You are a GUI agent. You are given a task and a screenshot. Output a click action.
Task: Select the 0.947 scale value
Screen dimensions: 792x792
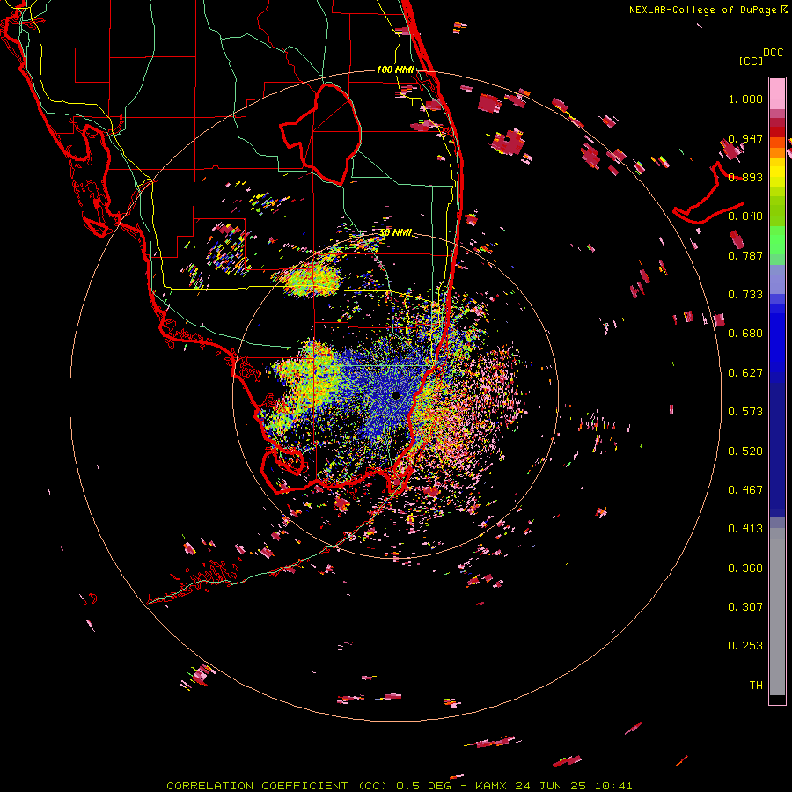point(745,138)
